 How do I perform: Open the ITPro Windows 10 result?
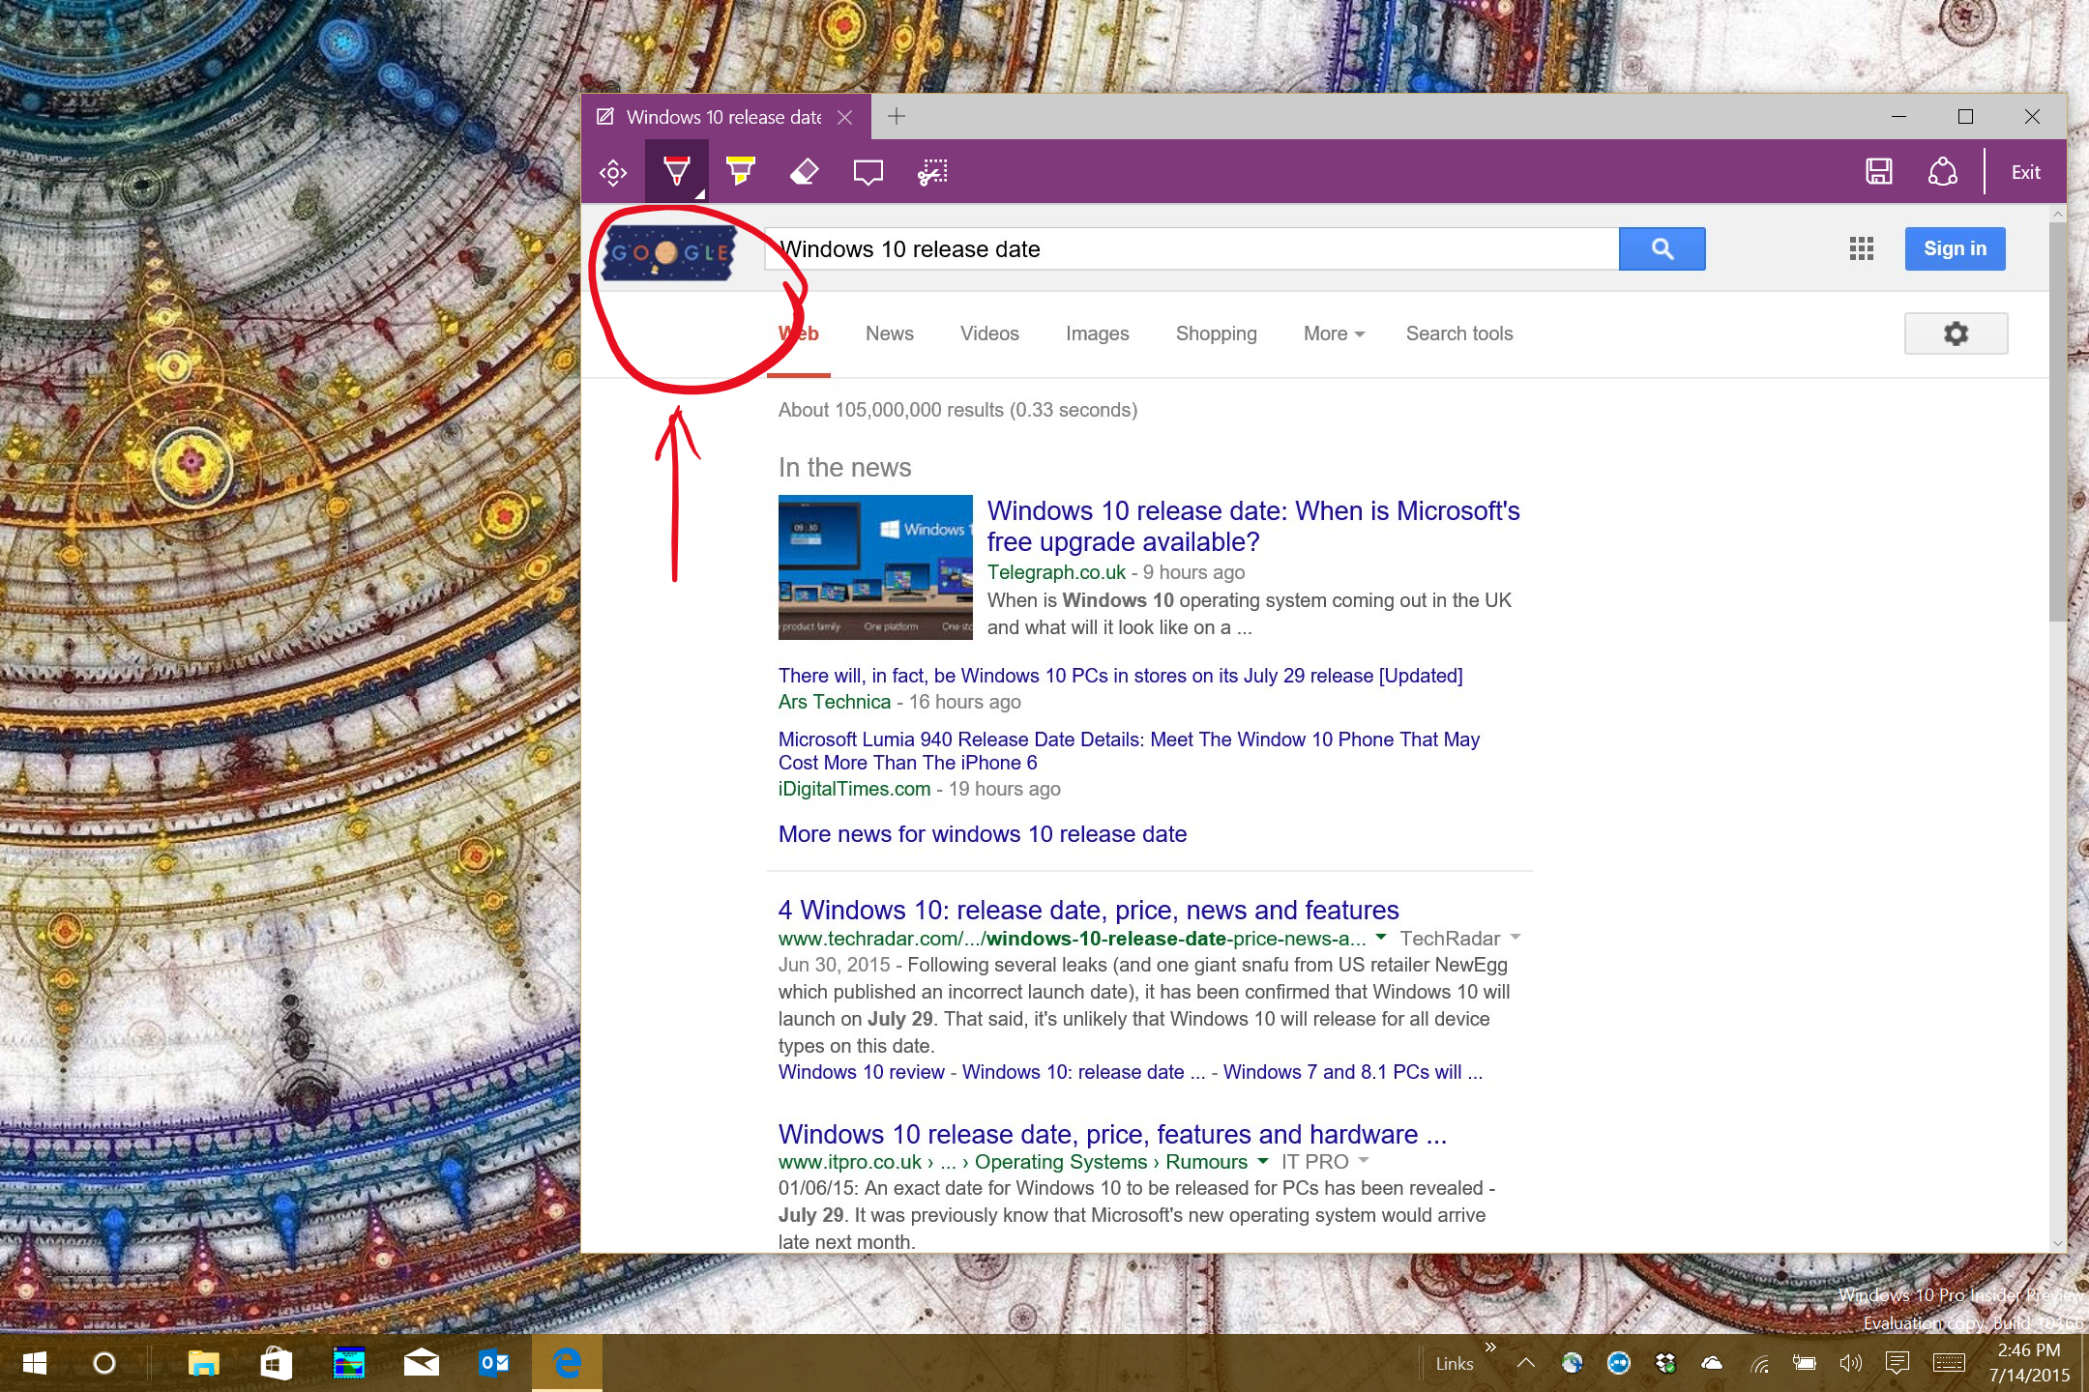[1112, 1134]
